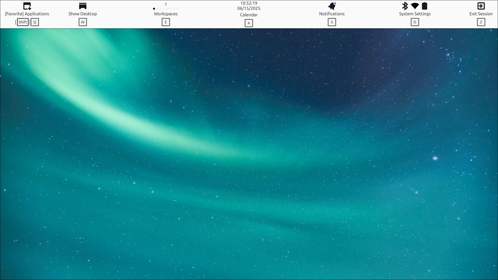Click the Bluetooth status icon
This screenshot has height=280, width=498.
[x=405, y=6]
